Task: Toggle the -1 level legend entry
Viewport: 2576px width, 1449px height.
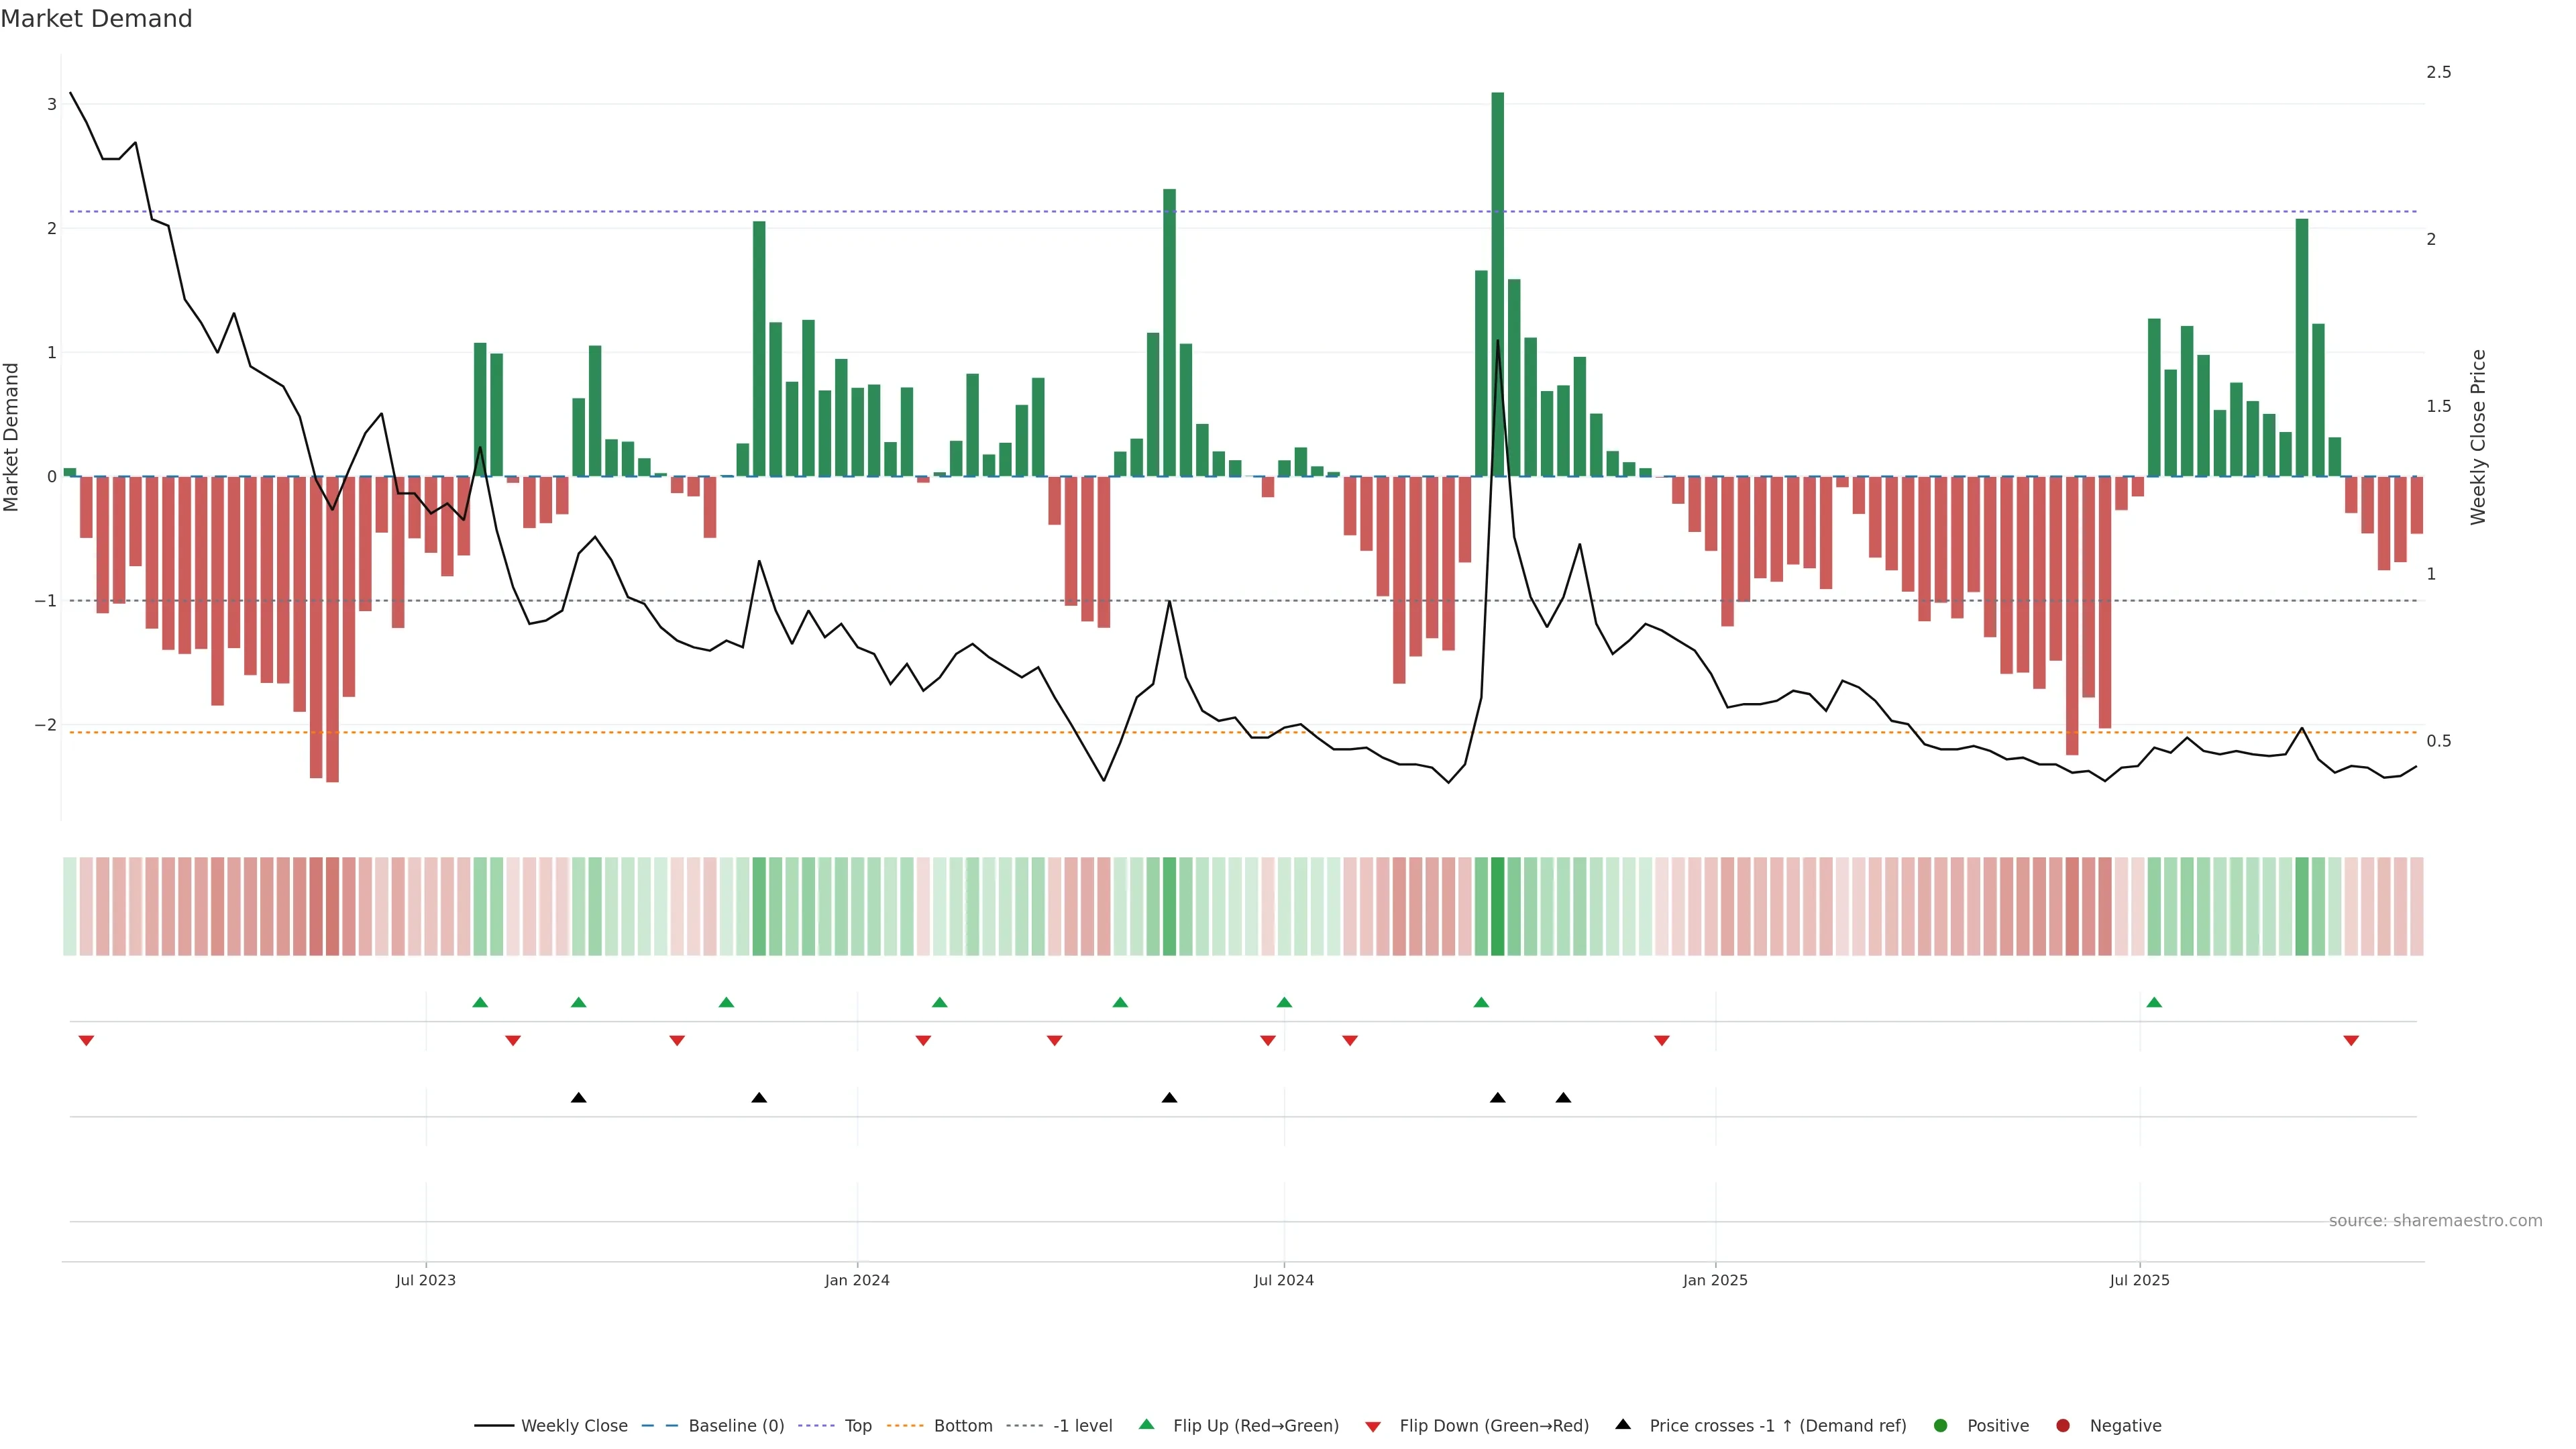Action: [1082, 1425]
